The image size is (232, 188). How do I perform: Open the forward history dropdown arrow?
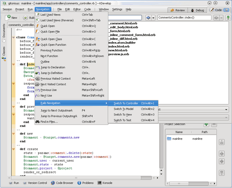point(221,18)
